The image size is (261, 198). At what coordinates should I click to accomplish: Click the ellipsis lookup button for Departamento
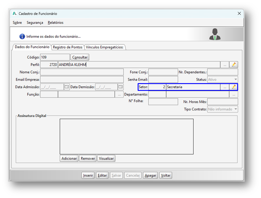coord(234,94)
